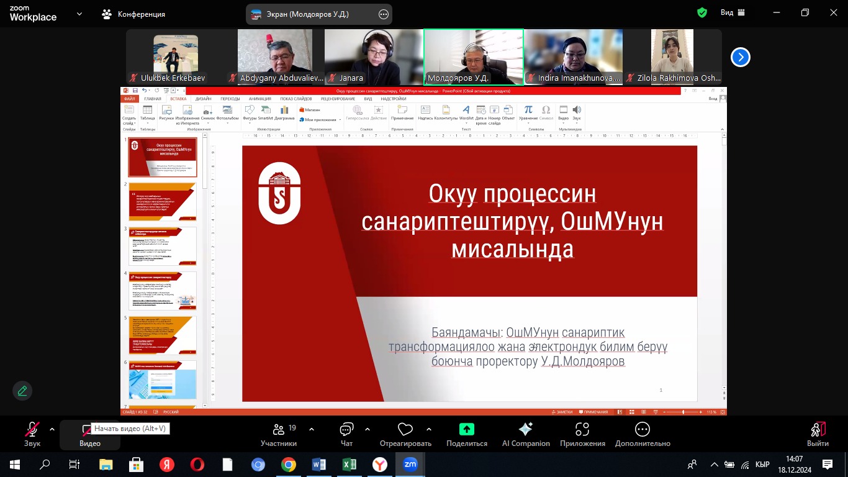Start video with the camera button
This screenshot has width=848, height=477.
(87, 430)
